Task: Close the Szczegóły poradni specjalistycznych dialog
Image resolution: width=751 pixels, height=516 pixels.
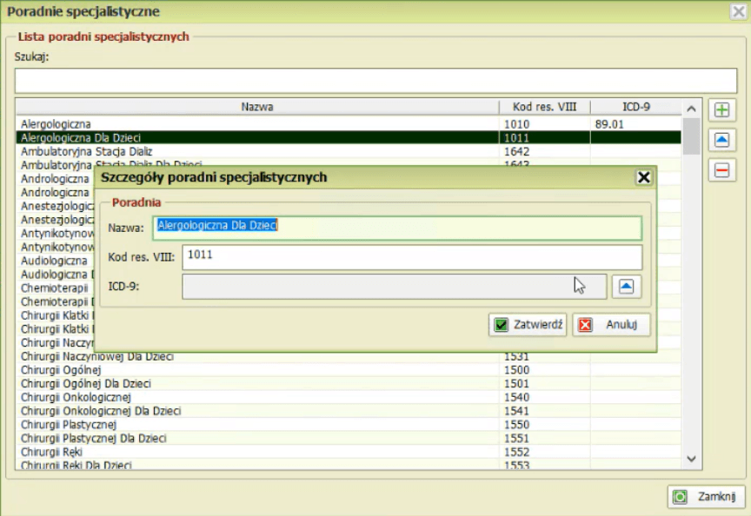Action: (x=643, y=177)
